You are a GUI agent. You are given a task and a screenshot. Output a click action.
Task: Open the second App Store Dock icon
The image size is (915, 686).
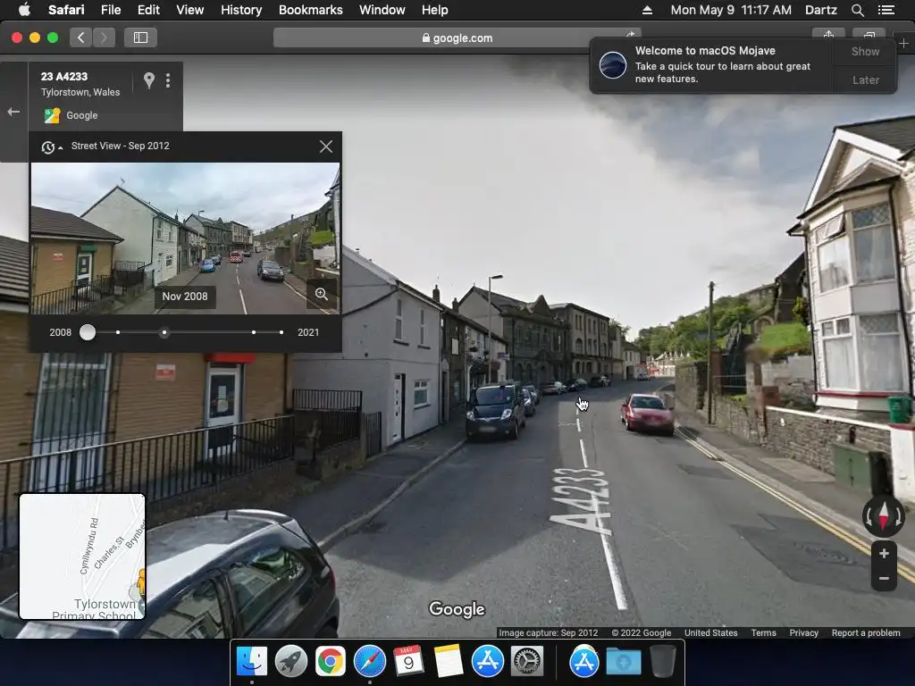(x=583, y=662)
